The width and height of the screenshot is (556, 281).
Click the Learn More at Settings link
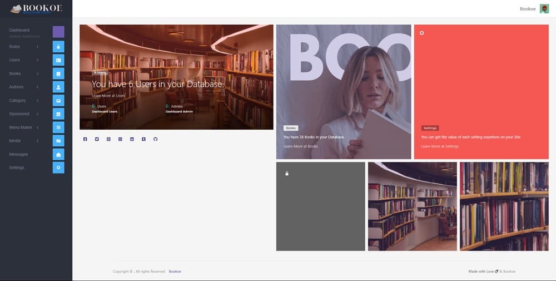coord(440,146)
